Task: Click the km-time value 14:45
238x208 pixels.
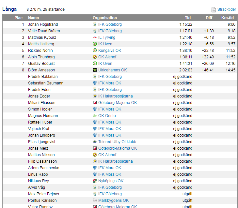Action: point(230,70)
